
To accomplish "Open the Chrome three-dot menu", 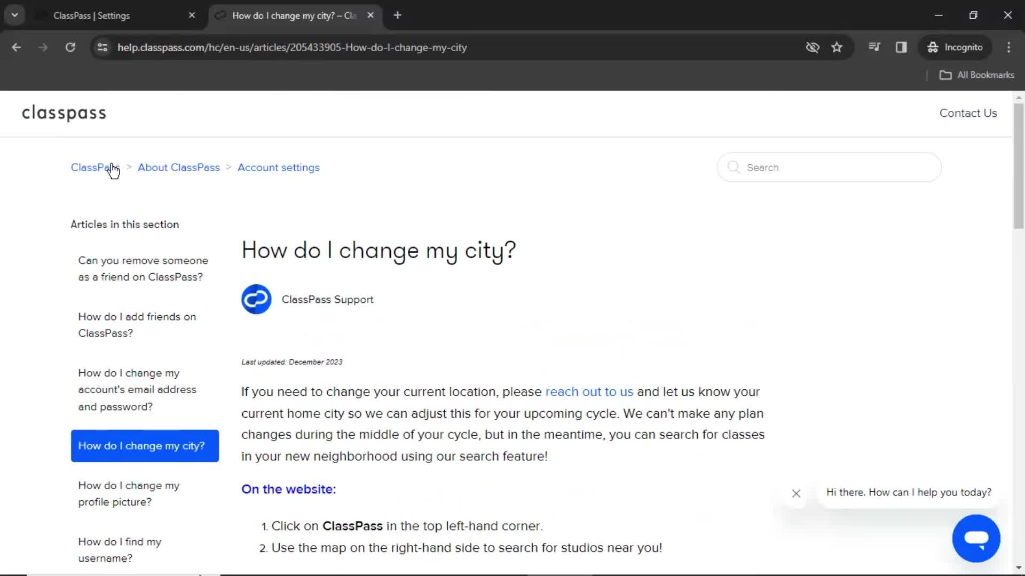I will click(x=1008, y=47).
